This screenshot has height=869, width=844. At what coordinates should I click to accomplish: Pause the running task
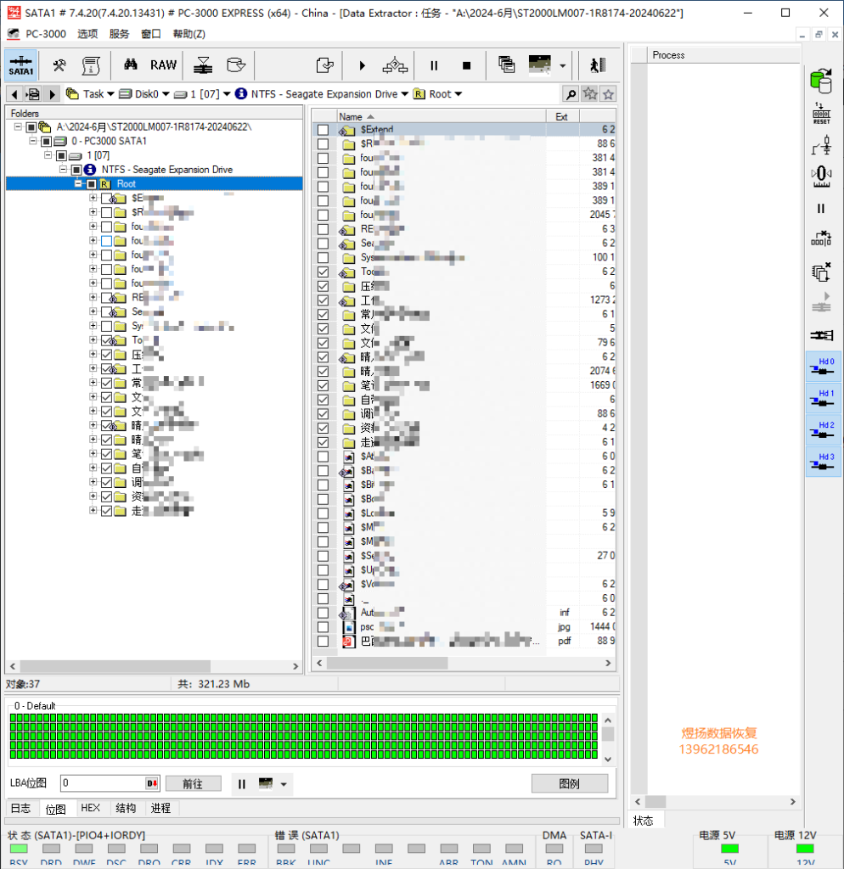tap(434, 65)
